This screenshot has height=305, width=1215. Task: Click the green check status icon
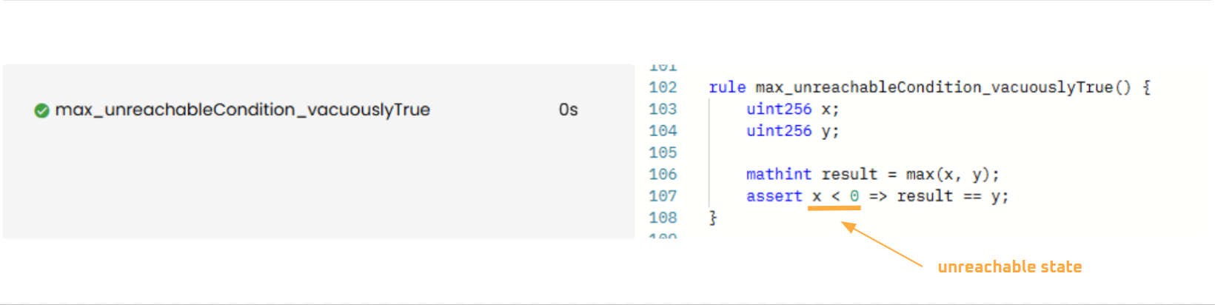(41, 110)
